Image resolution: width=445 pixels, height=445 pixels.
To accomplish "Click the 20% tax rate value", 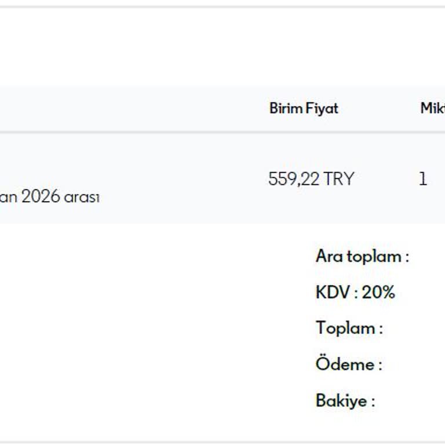I will click(x=378, y=293).
